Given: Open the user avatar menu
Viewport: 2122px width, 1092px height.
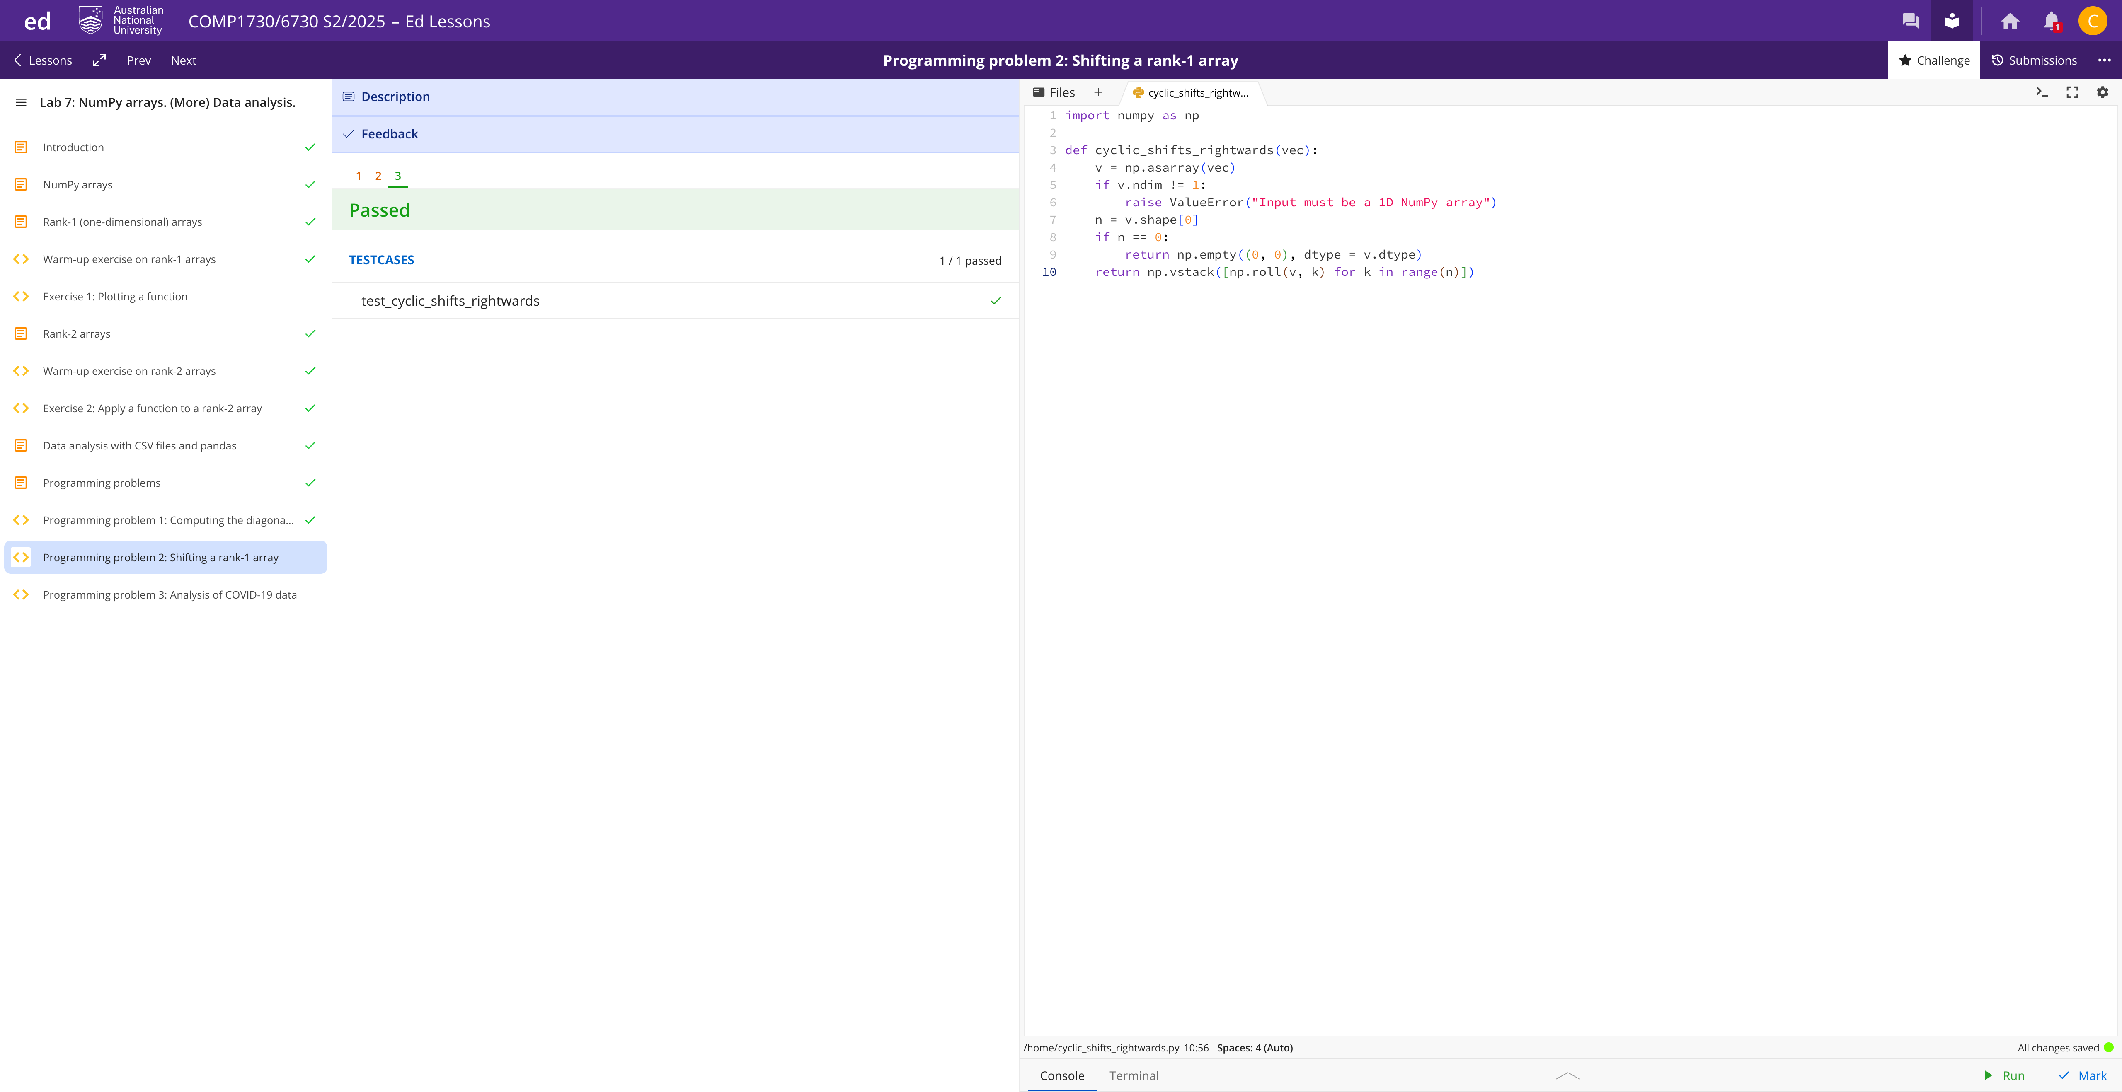Looking at the screenshot, I should pos(2092,22).
